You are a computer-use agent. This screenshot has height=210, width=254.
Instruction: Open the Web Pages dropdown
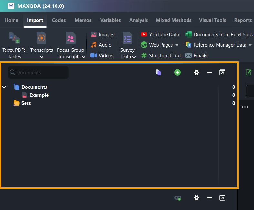tap(177, 45)
